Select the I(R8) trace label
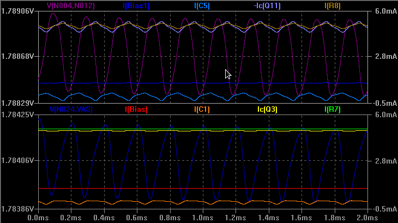The width and height of the screenshot is (398, 223). (x=333, y=5)
